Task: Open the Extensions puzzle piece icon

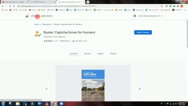Action: [x=178, y=6]
